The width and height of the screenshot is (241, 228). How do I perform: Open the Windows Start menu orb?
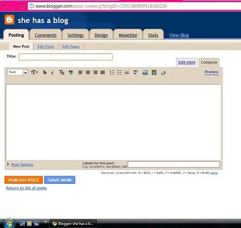pyautogui.click(x=8, y=223)
